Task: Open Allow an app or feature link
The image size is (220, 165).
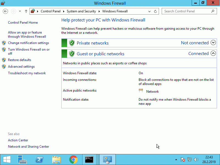Action: click(27, 35)
